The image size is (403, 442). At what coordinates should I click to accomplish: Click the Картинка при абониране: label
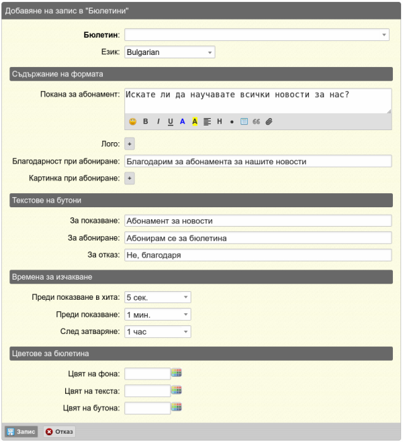[x=75, y=178]
